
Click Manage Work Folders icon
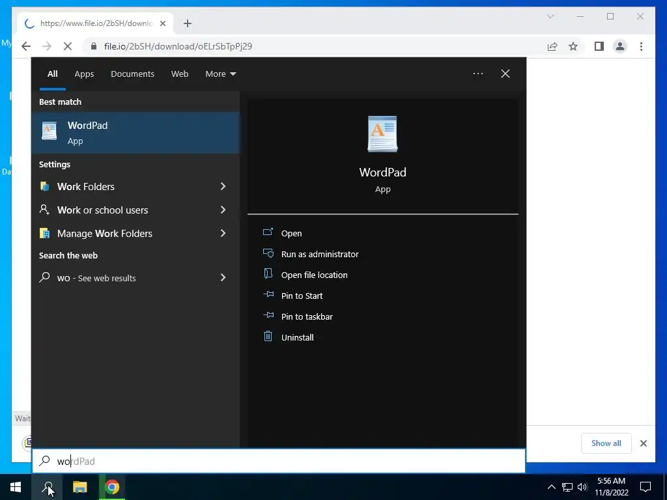(45, 233)
